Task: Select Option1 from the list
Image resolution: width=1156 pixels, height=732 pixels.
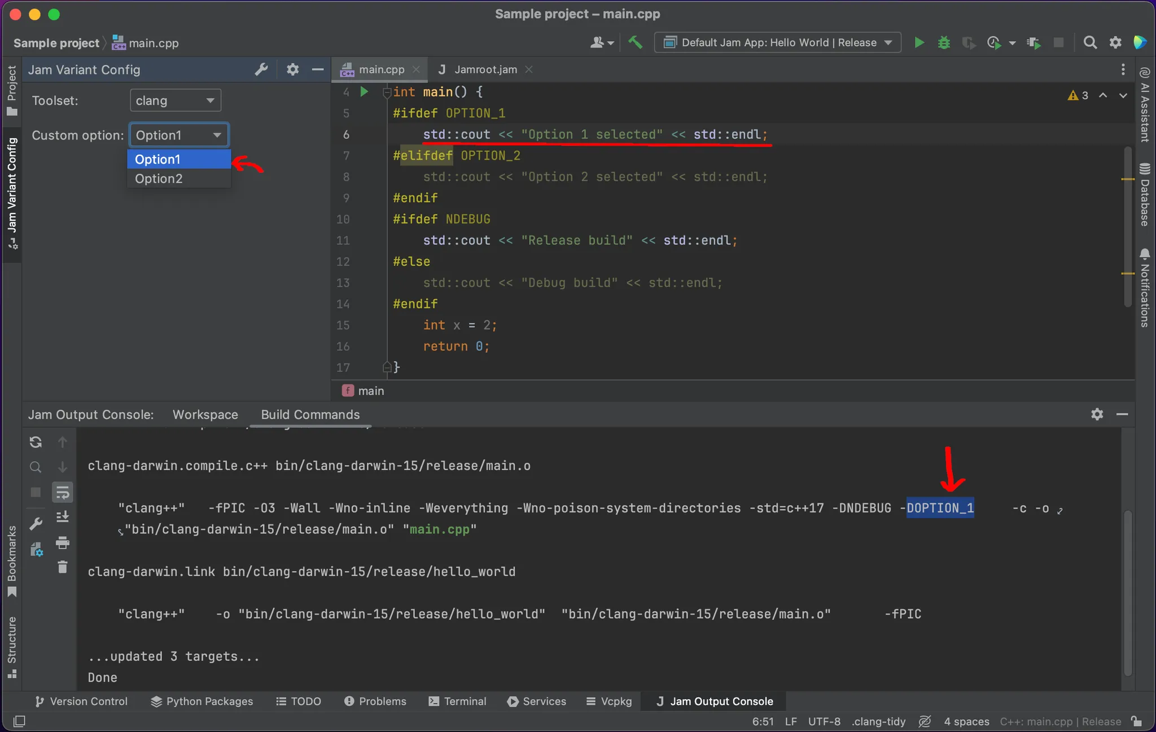Action: point(179,159)
